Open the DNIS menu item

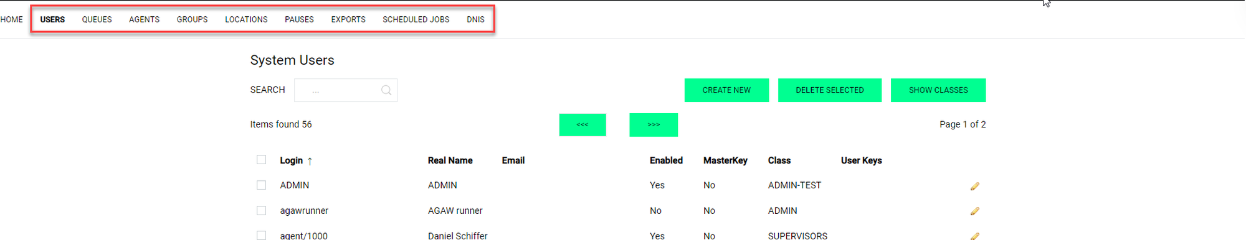[475, 19]
